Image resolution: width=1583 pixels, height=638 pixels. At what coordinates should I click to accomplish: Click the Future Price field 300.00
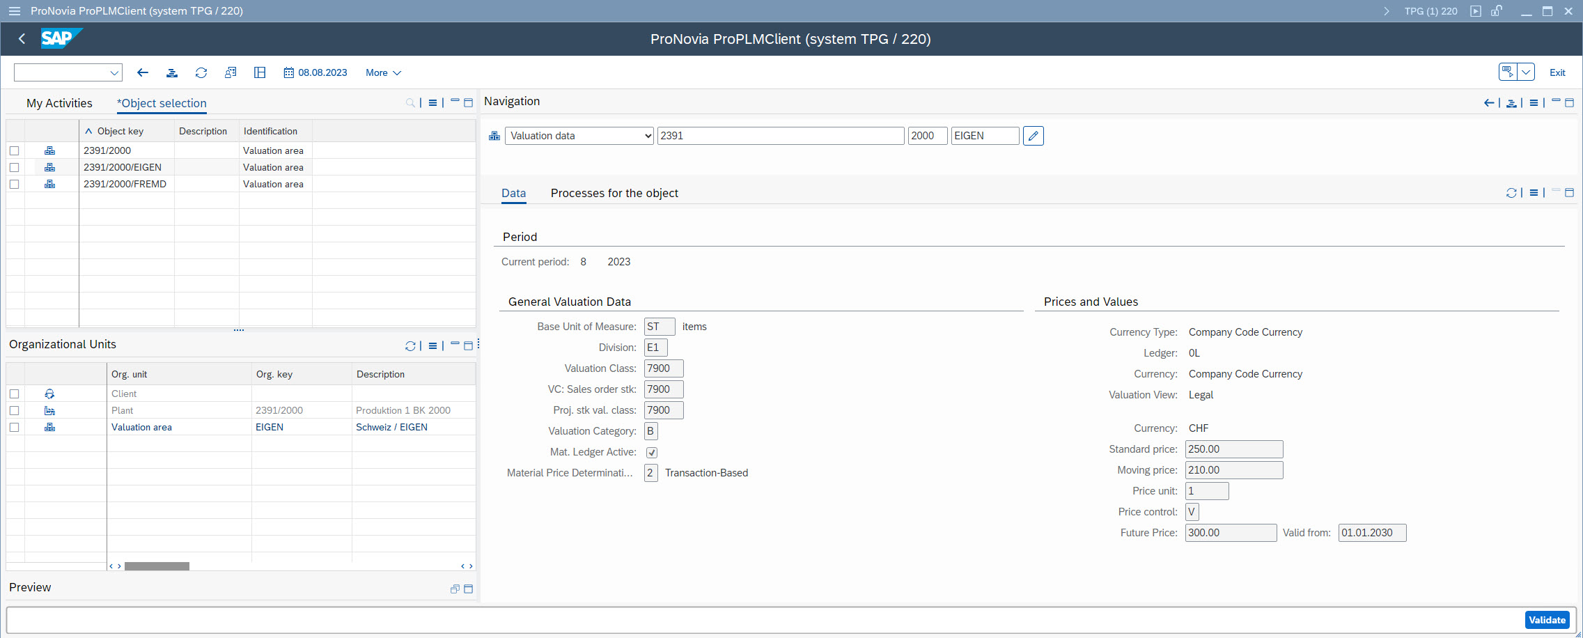click(1231, 533)
